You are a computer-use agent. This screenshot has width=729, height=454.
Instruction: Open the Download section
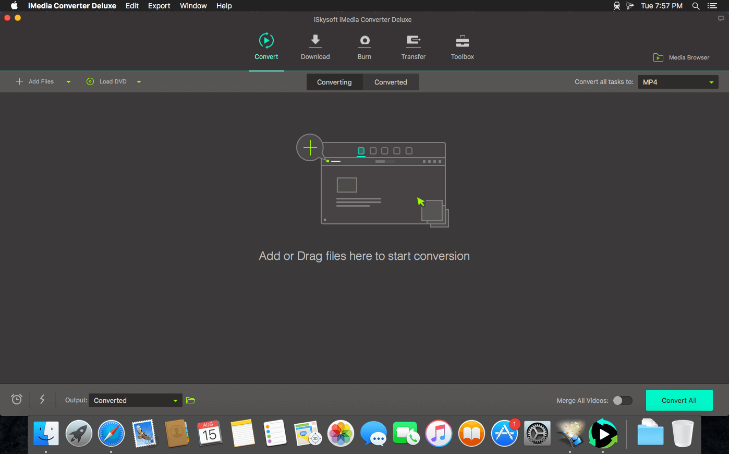click(315, 47)
